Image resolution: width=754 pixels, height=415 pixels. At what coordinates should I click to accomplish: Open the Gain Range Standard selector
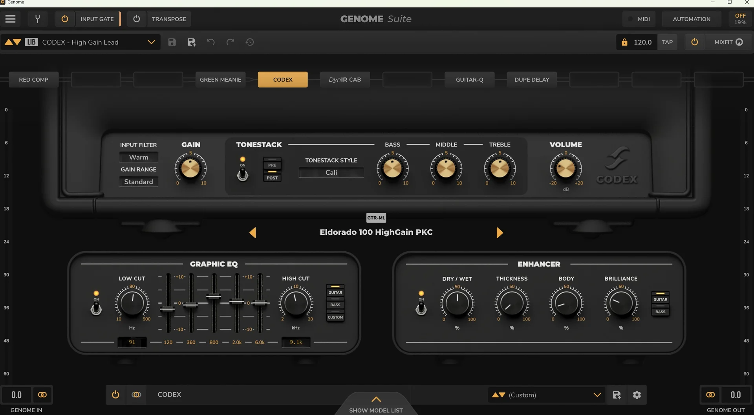click(x=139, y=181)
